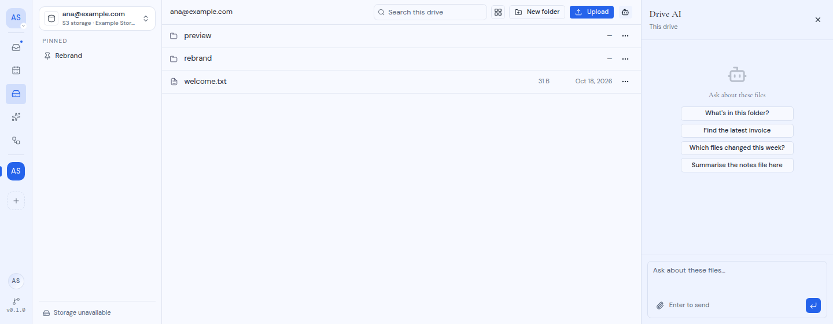Screen dimensions: 833x324
Task: Toggle the Drive AI robot button
Action: click(625, 12)
